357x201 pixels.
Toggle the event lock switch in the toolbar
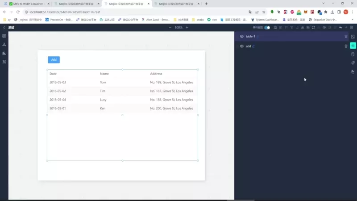[x=267, y=28]
